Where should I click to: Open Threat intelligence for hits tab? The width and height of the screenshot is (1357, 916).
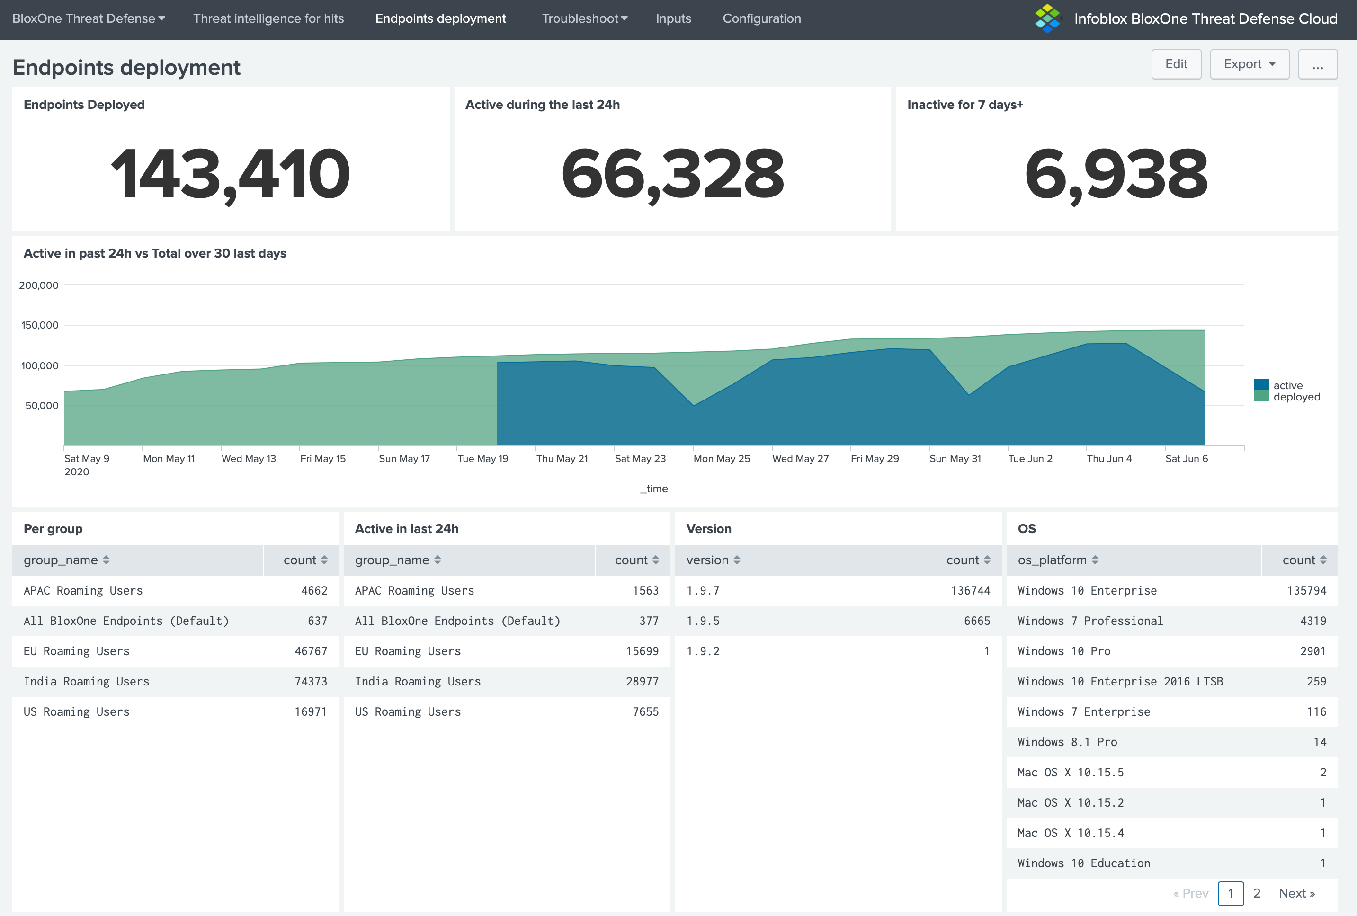pyautogui.click(x=268, y=18)
